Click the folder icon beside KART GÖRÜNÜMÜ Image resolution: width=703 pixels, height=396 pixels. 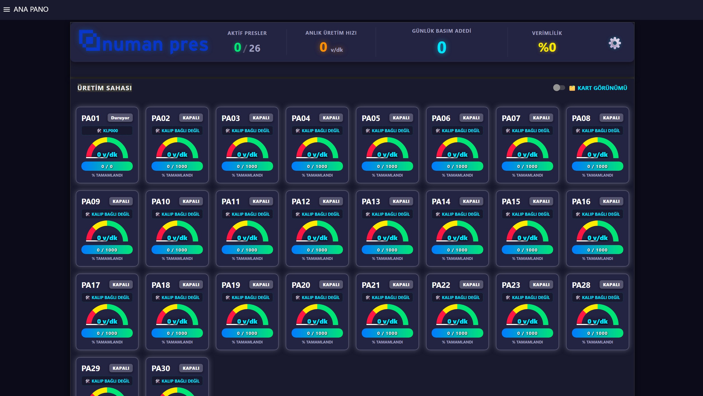[572, 88]
